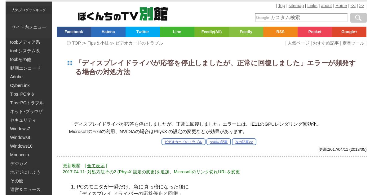
Task: Click the 次の記事>> button
Action: pos(244,142)
